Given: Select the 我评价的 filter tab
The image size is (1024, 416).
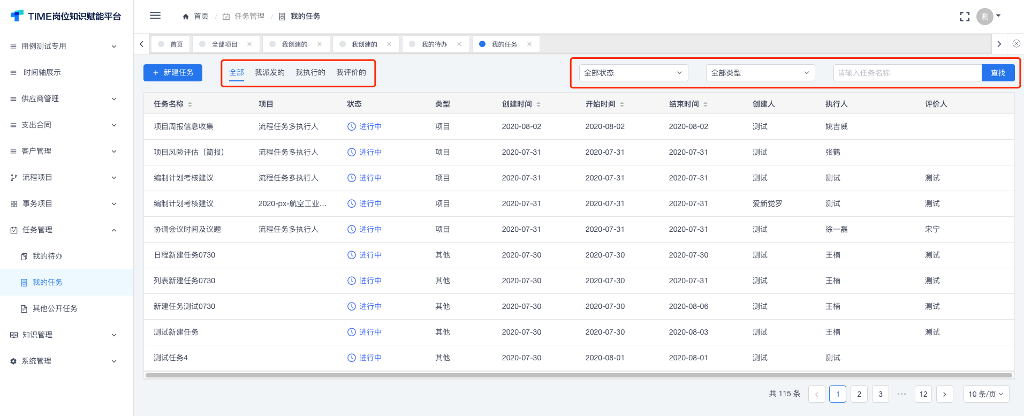Looking at the screenshot, I should click(x=351, y=73).
